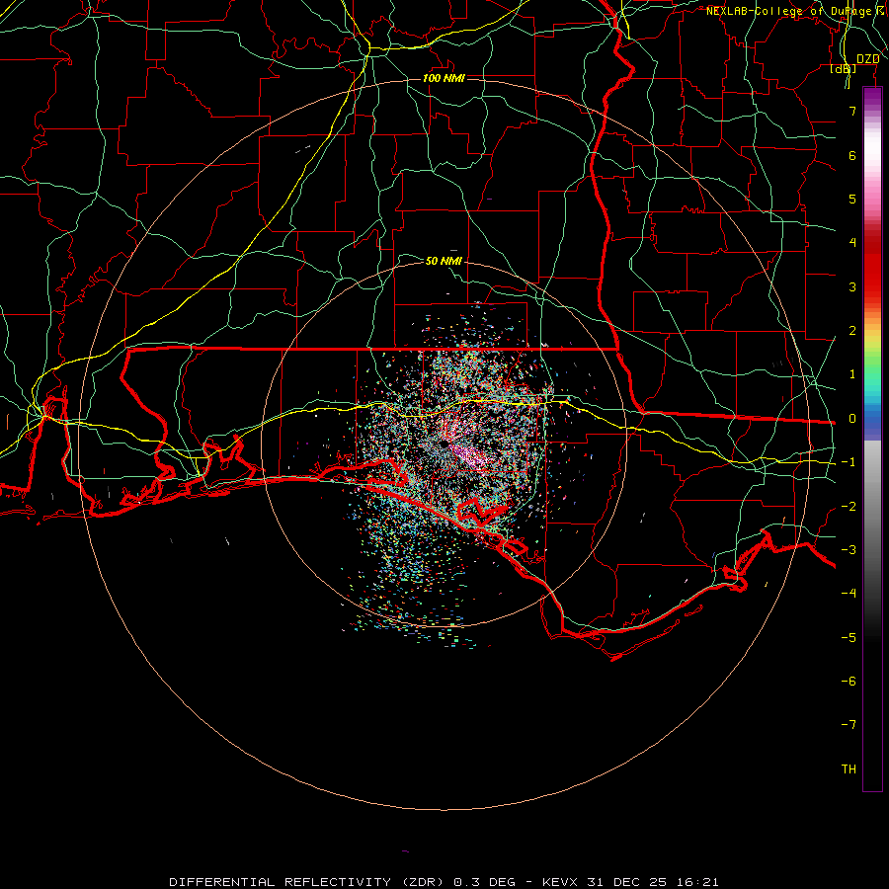
Task: Click the Differential Reflectivity KEVX caption text
Action: [444, 882]
